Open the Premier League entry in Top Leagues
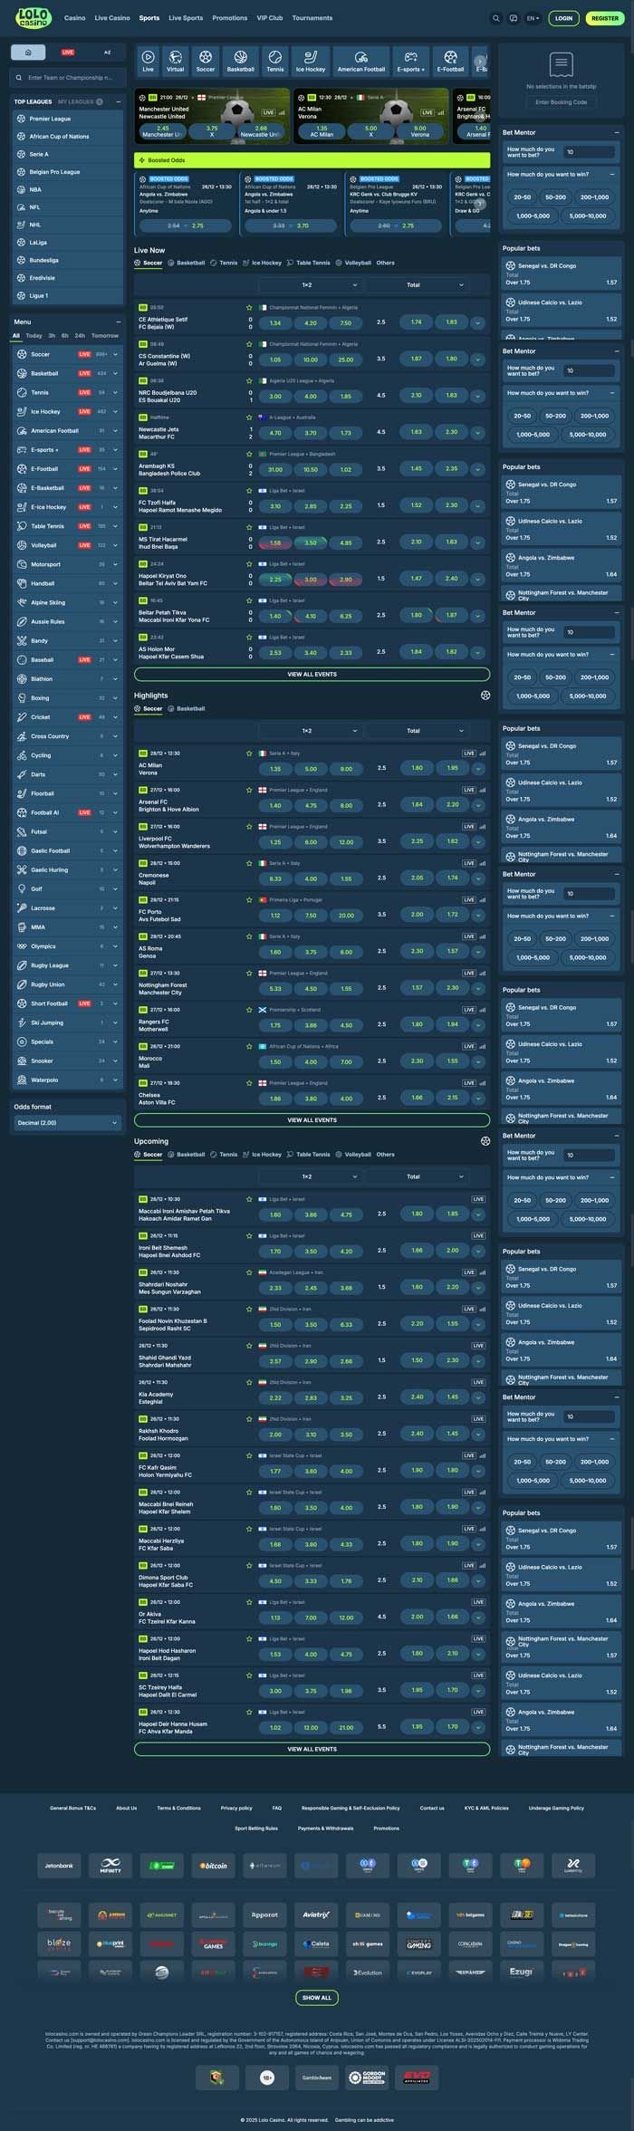Image resolution: width=634 pixels, height=2131 pixels. pyautogui.click(x=50, y=119)
